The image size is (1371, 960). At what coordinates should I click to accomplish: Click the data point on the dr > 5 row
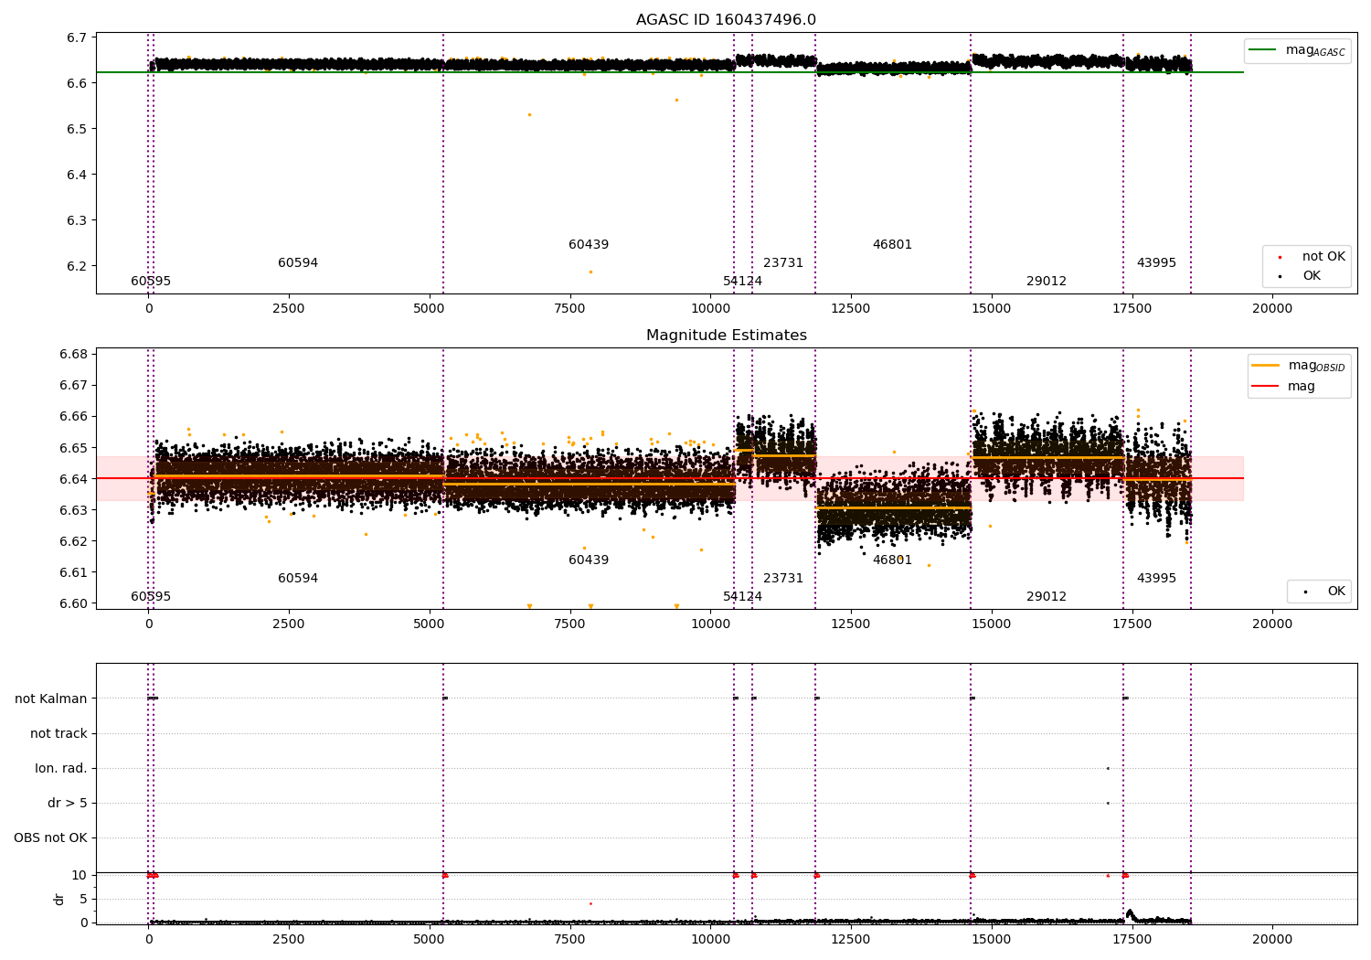[x=1108, y=803]
